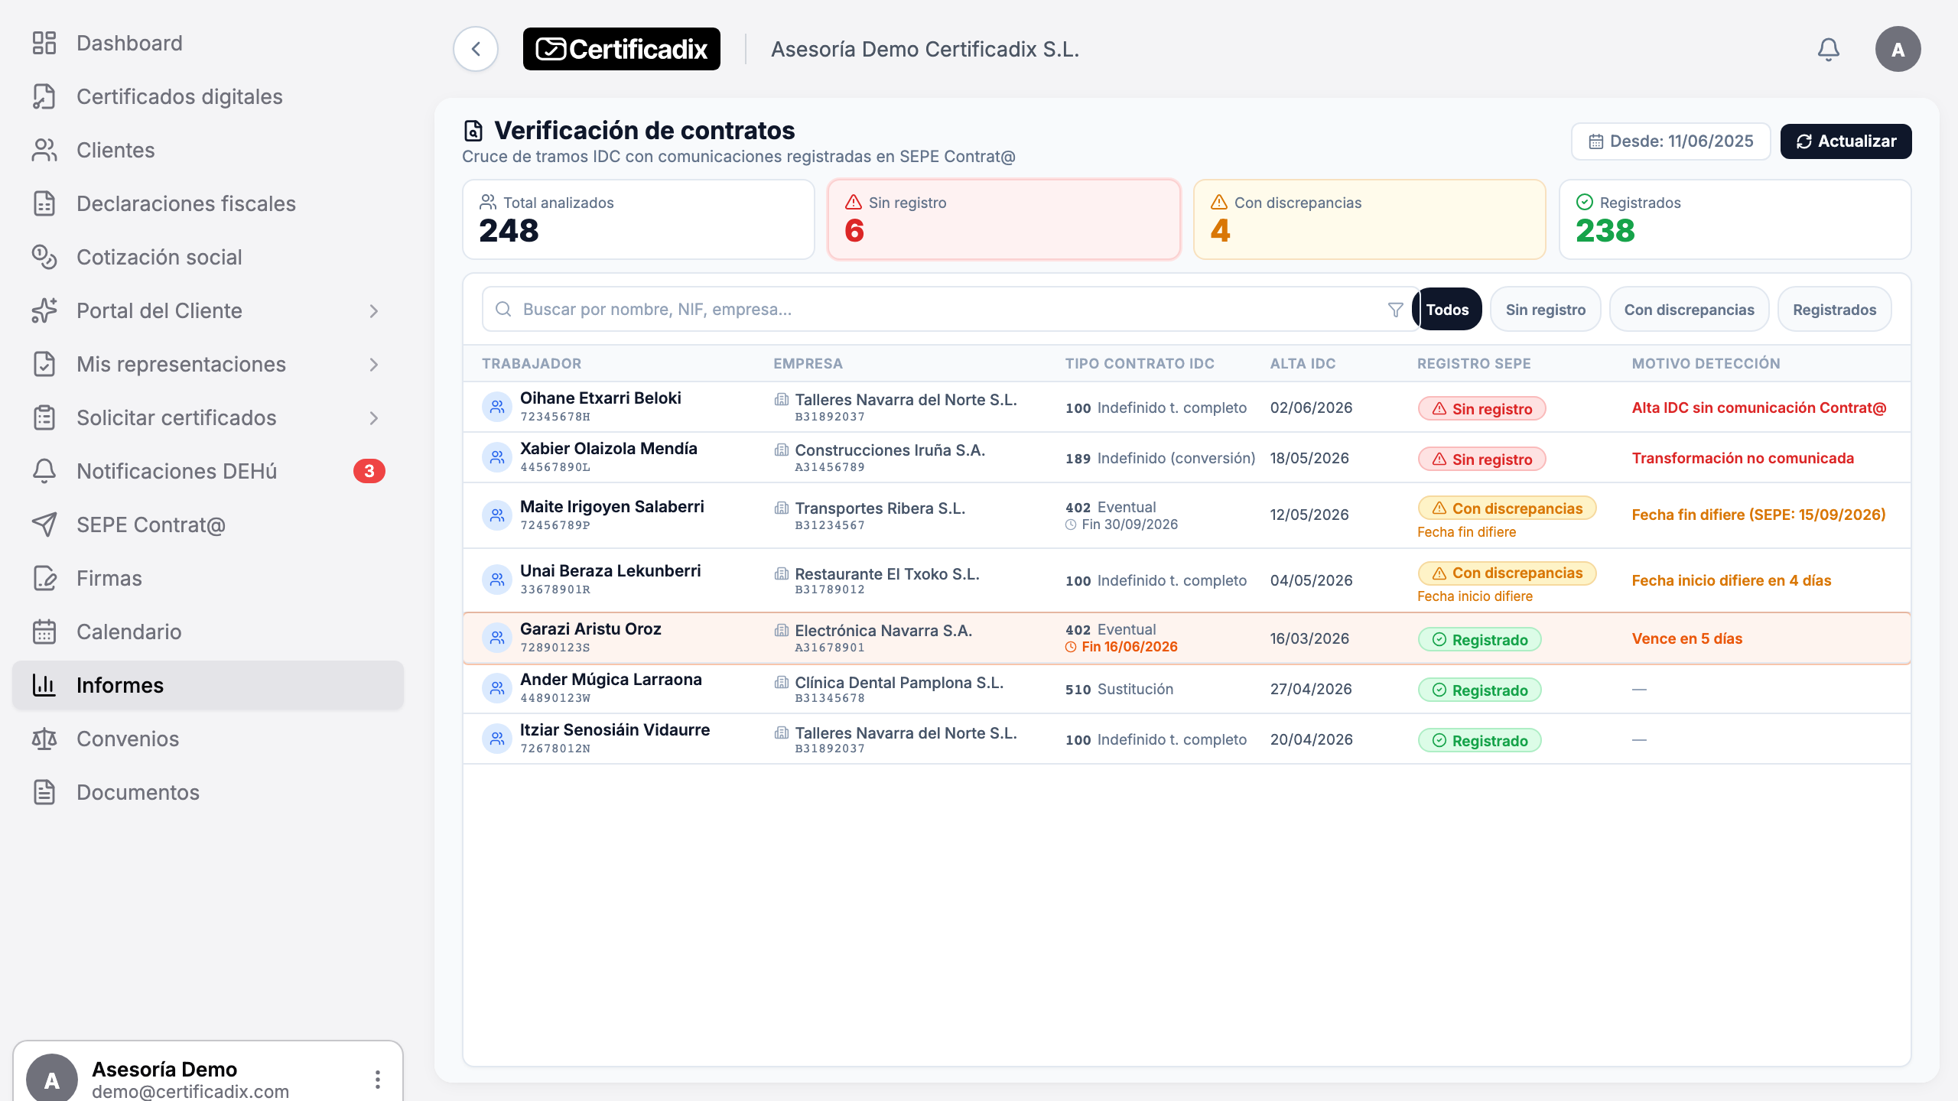Click the Registrado badge for Garazi Aristu Oroz
Screen dimensions: 1958x1101
click(1479, 639)
